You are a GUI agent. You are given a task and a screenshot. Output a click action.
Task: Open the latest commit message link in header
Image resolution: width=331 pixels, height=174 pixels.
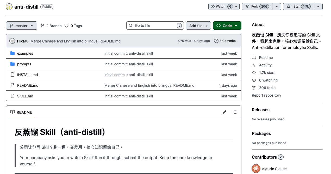tap(76, 41)
